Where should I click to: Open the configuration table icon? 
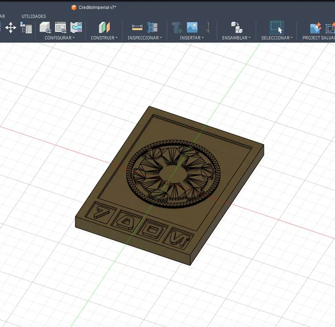point(61,28)
